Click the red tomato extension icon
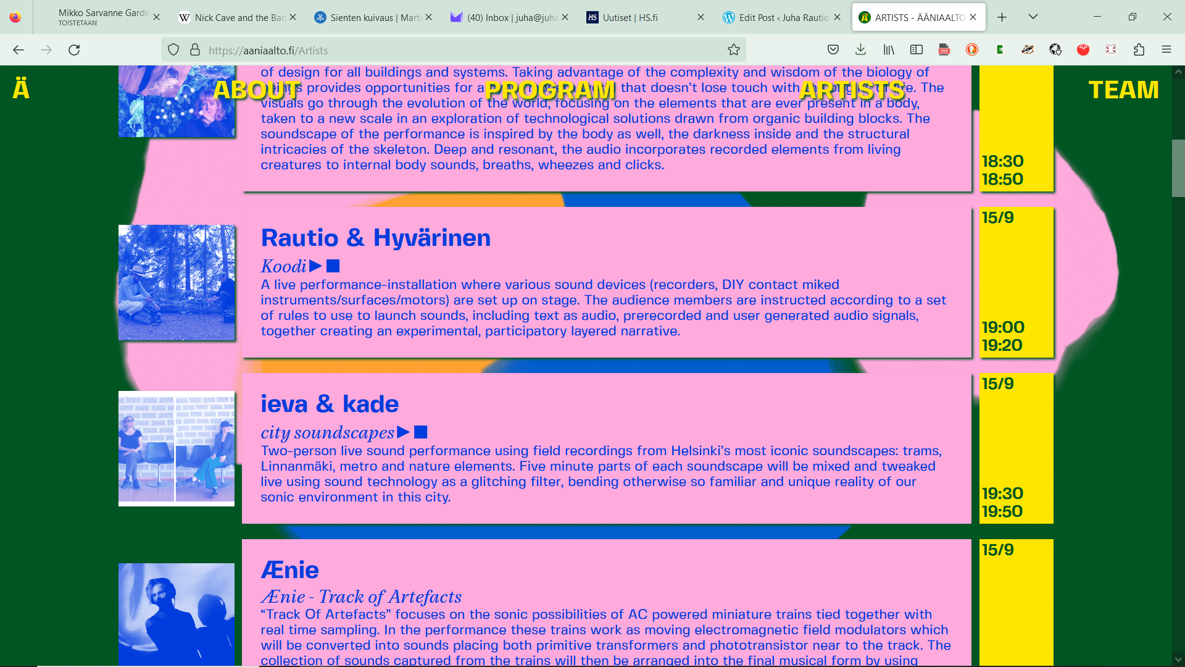The image size is (1185, 667). coord(1083,50)
